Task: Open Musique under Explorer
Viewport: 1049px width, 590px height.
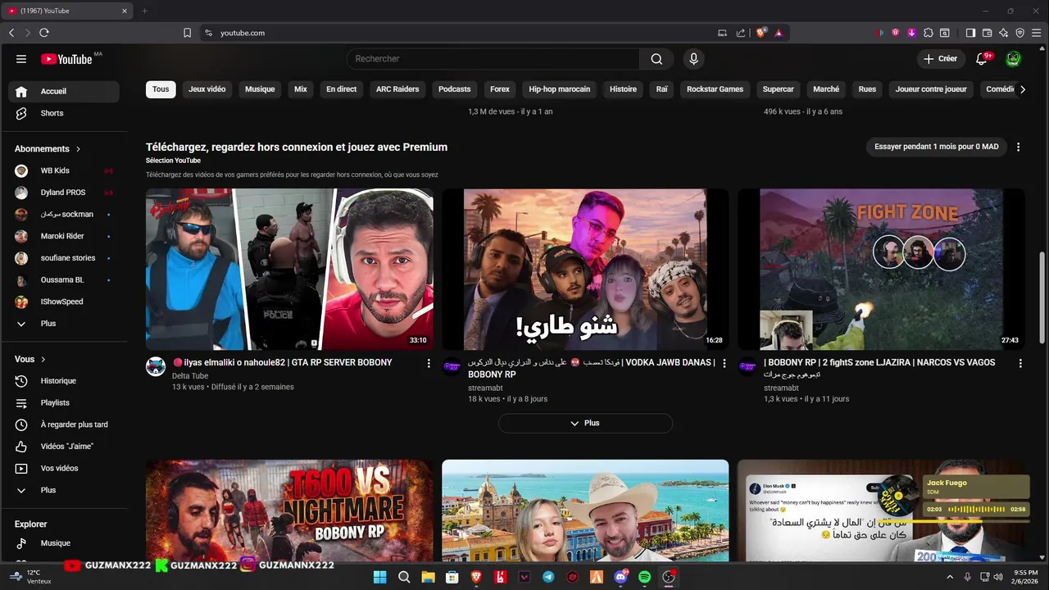Action: coord(64,543)
